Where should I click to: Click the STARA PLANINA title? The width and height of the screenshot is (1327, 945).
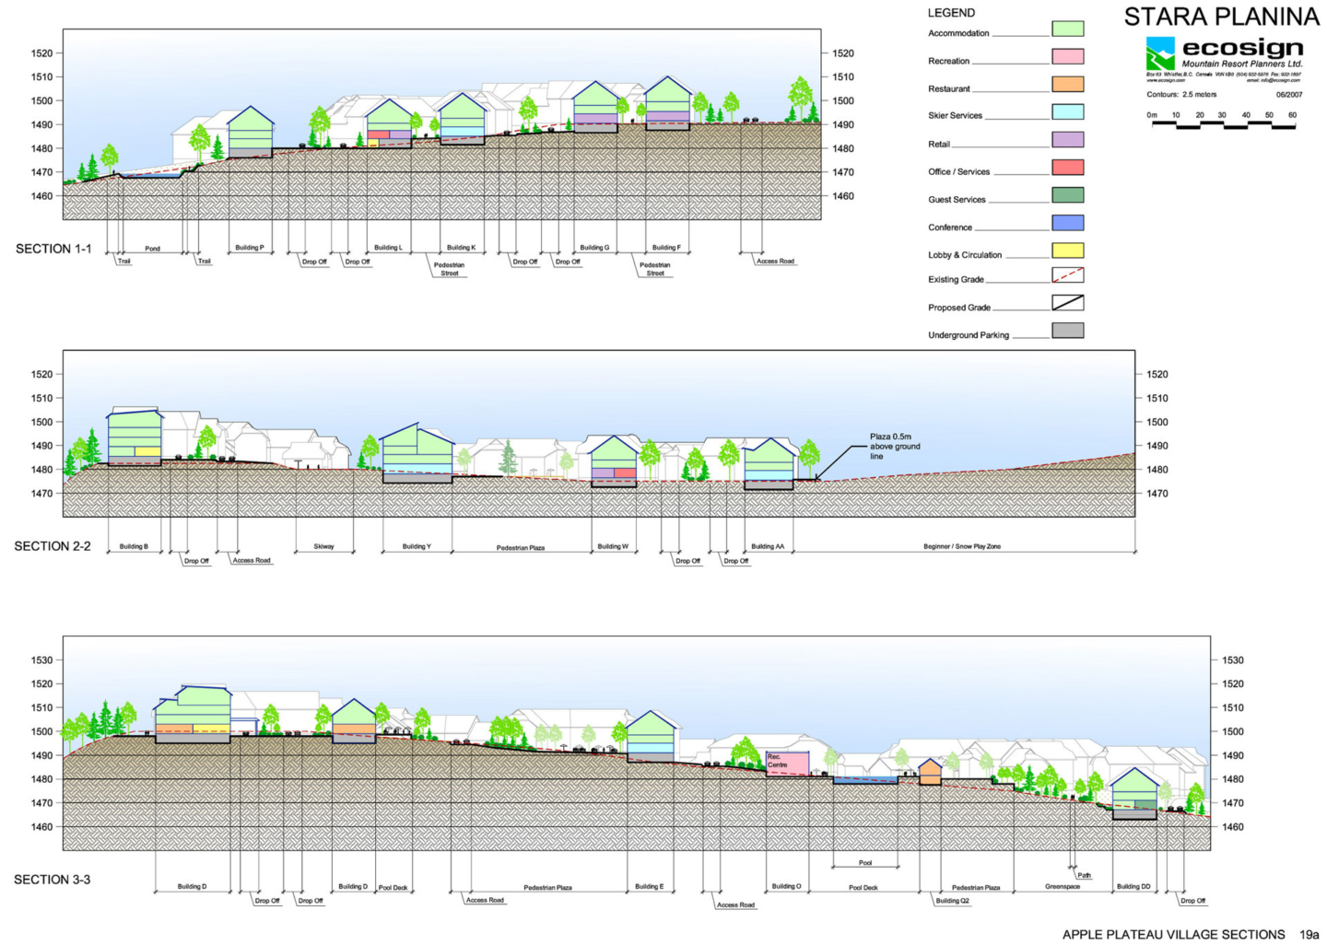tap(1221, 17)
